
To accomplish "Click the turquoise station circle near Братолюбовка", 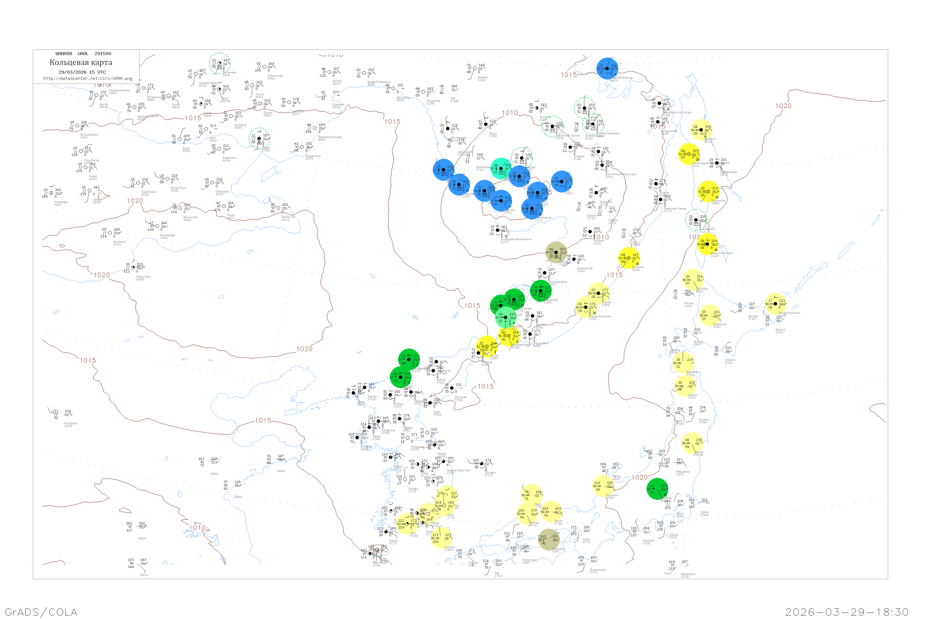I will pyautogui.click(x=501, y=169).
